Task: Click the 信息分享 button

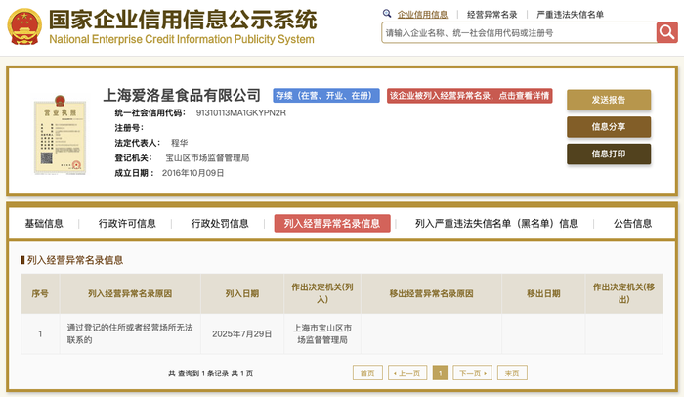Action: (609, 127)
